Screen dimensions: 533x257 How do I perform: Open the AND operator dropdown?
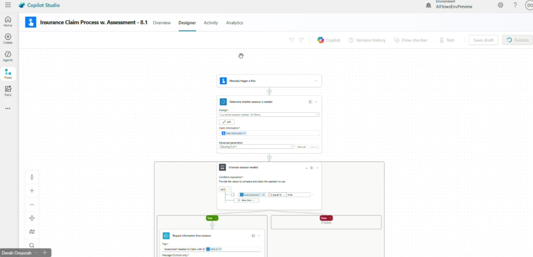(x=225, y=189)
